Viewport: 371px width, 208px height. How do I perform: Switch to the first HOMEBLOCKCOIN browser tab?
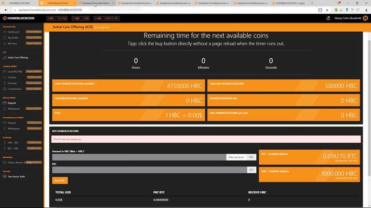click(x=19, y=3)
